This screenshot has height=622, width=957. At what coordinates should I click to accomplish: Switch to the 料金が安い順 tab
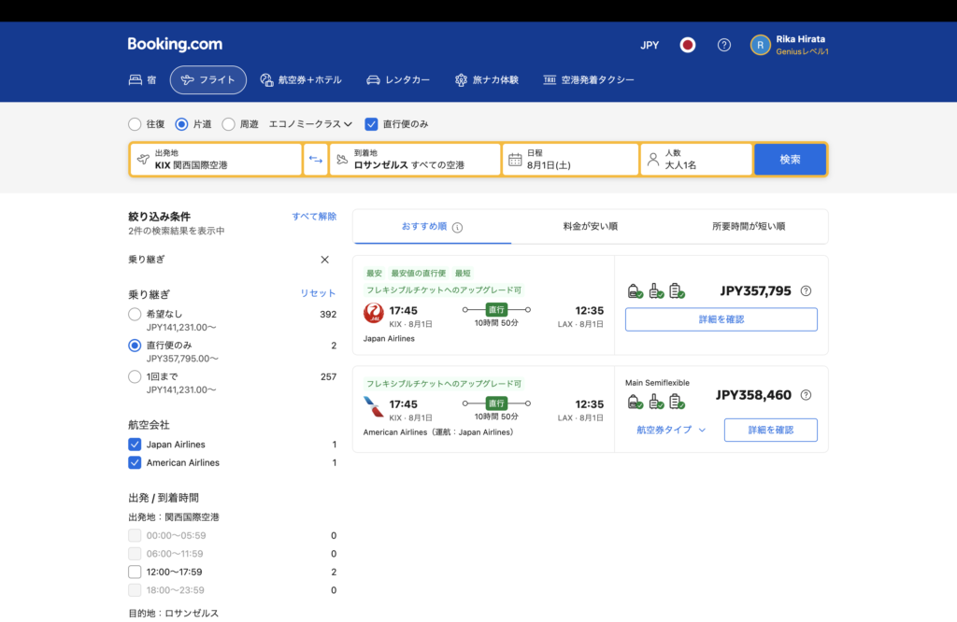(x=590, y=227)
